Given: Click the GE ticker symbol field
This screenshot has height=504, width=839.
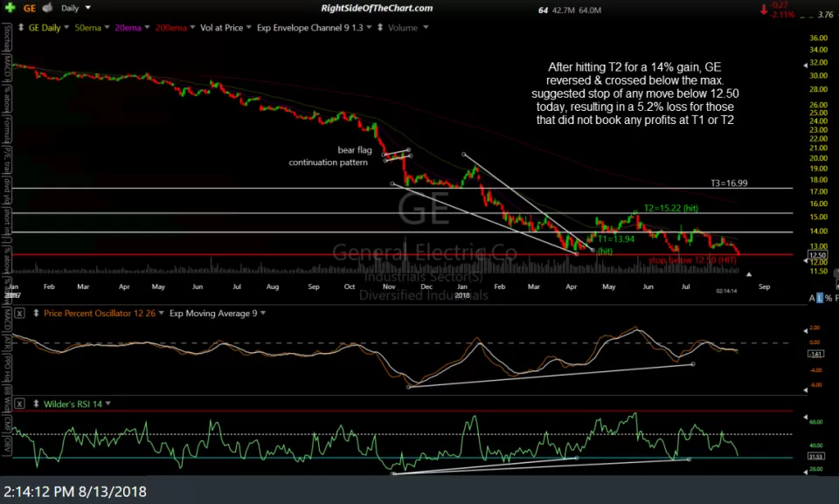Looking at the screenshot, I should [x=29, y=8].
